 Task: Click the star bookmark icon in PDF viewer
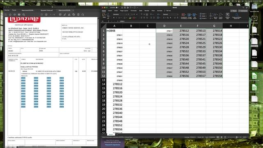click(x=10, y=15)
